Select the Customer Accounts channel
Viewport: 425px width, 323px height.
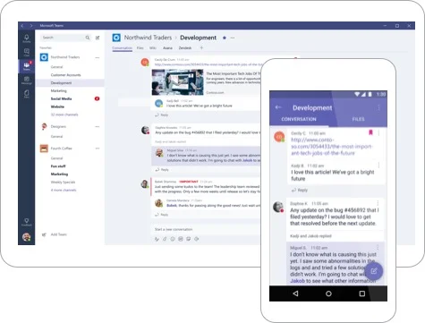65,75
